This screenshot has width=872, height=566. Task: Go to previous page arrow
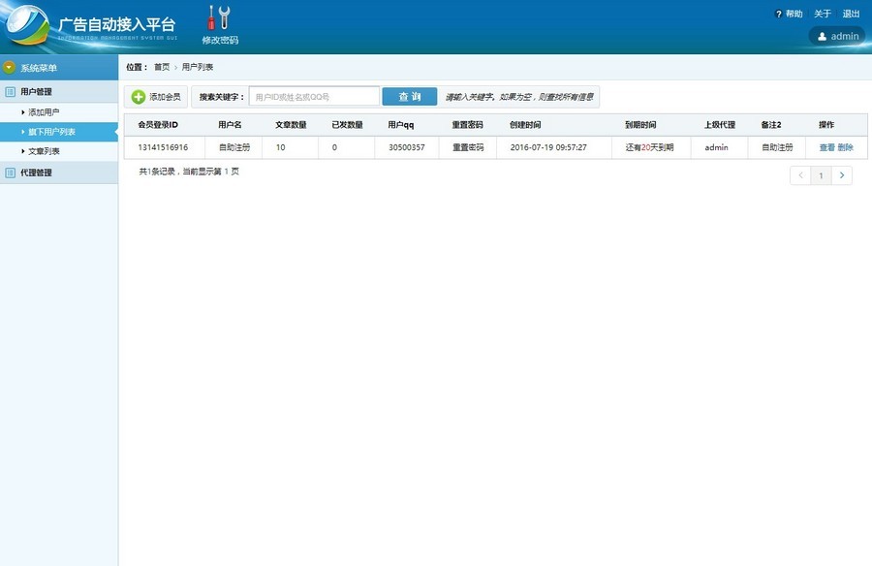(x=800, y=175)
